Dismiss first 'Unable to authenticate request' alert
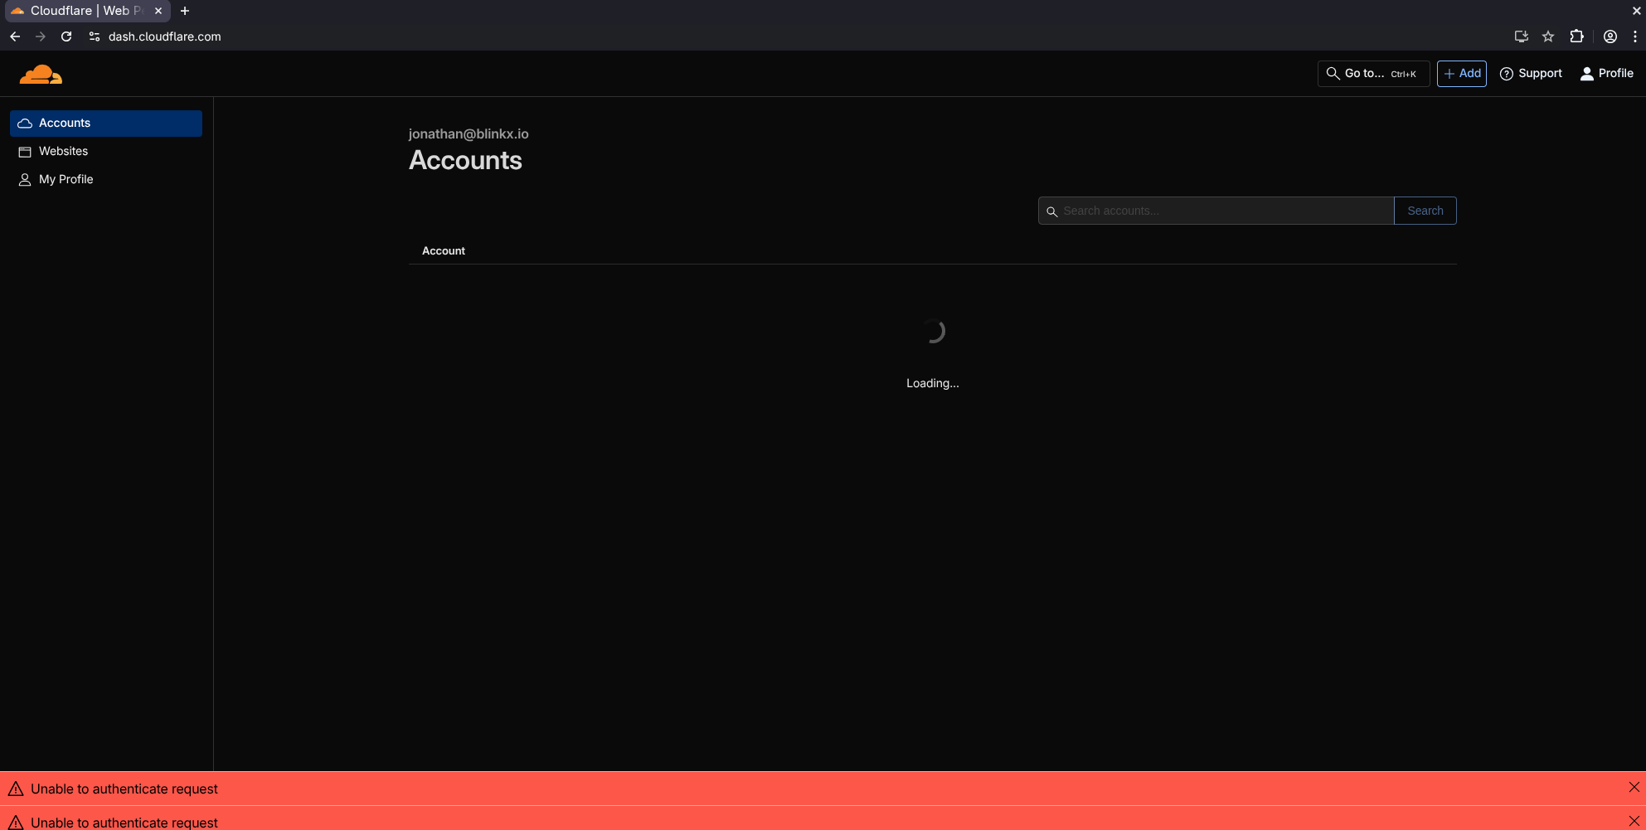Image resolution: width=1646 pixels, height=830 pixels. pos(1634,788)
